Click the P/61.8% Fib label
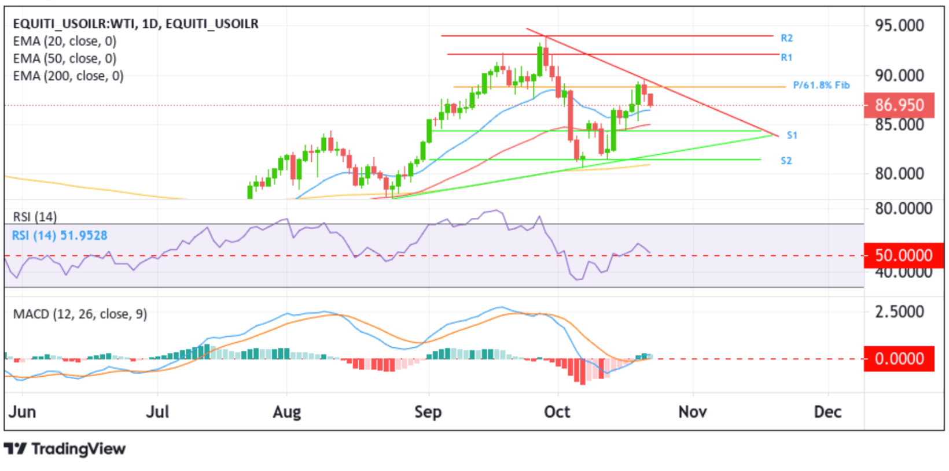Screen dimensions: 949x471 [x=821, y=85]
